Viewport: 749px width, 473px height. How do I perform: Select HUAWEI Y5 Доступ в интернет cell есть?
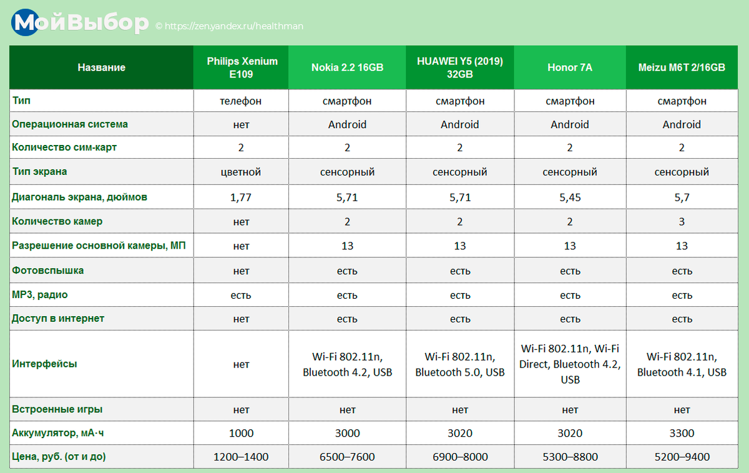click(x=460, y=319)
